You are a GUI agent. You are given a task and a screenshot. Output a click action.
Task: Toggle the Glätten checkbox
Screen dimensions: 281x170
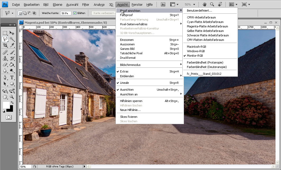coord(75,13)
